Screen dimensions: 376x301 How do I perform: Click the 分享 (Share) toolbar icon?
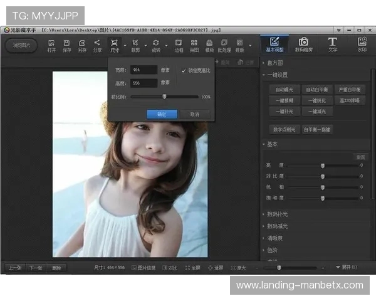click(97, 44)
